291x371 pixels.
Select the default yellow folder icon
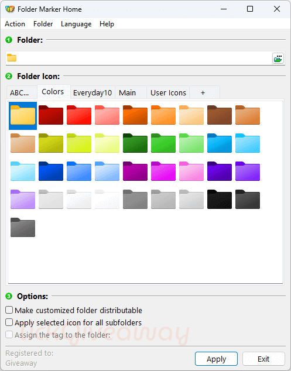23,115
